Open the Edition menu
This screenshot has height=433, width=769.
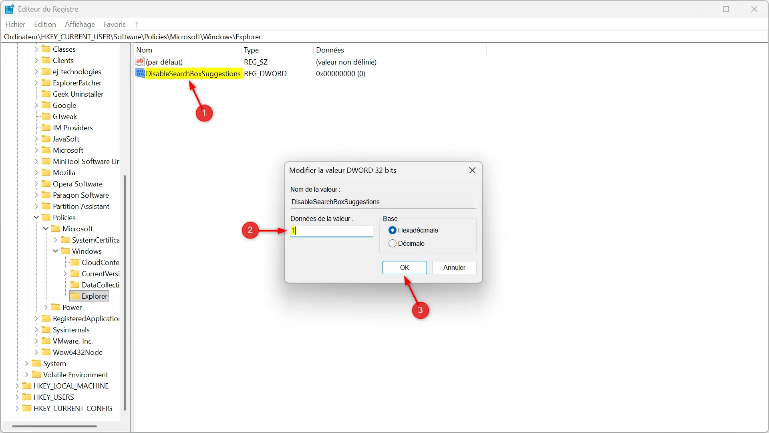coord(45,24)
